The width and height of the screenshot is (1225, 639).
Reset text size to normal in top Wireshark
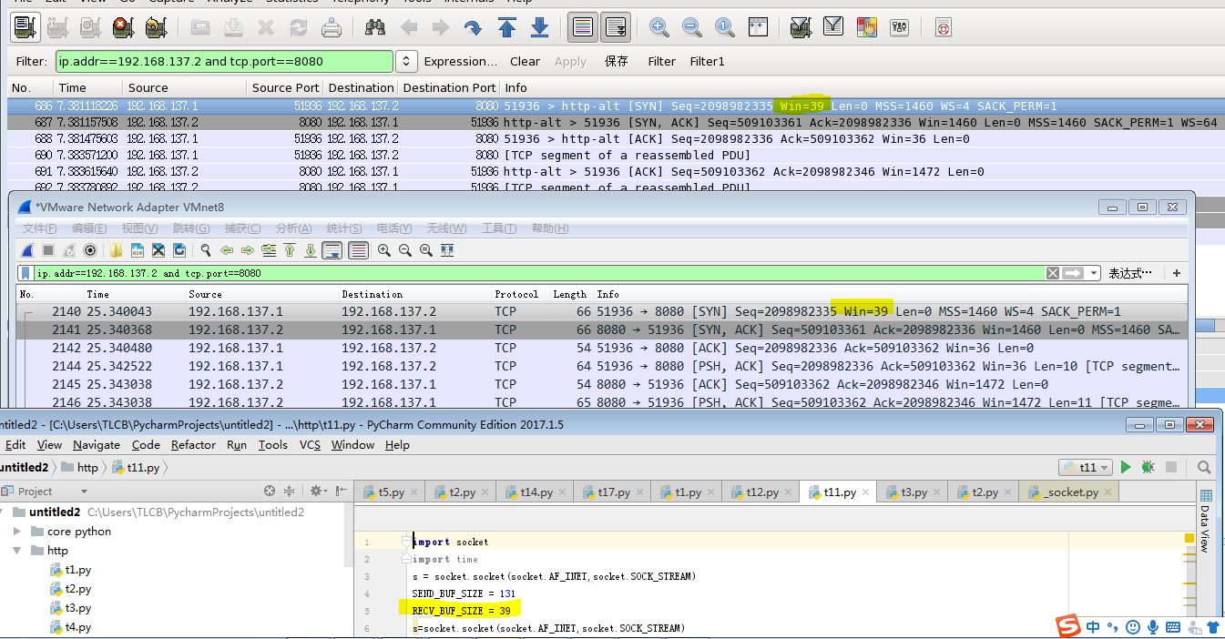point(724,27)
